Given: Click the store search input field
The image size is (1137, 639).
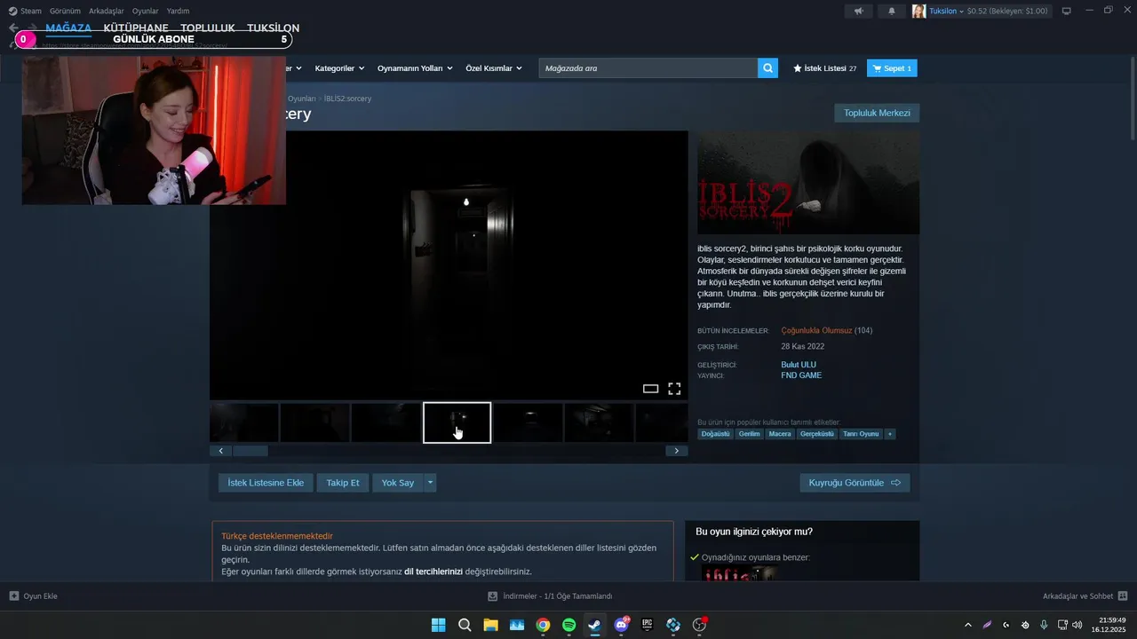Looking at the screenshot, I should (x=648, y=68).
